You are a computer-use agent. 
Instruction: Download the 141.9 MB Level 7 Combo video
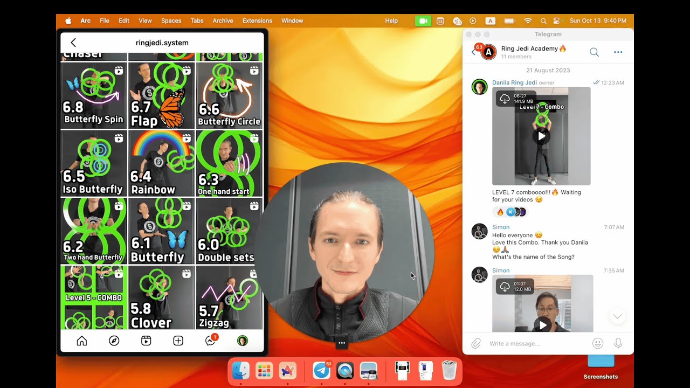point(505,99)
